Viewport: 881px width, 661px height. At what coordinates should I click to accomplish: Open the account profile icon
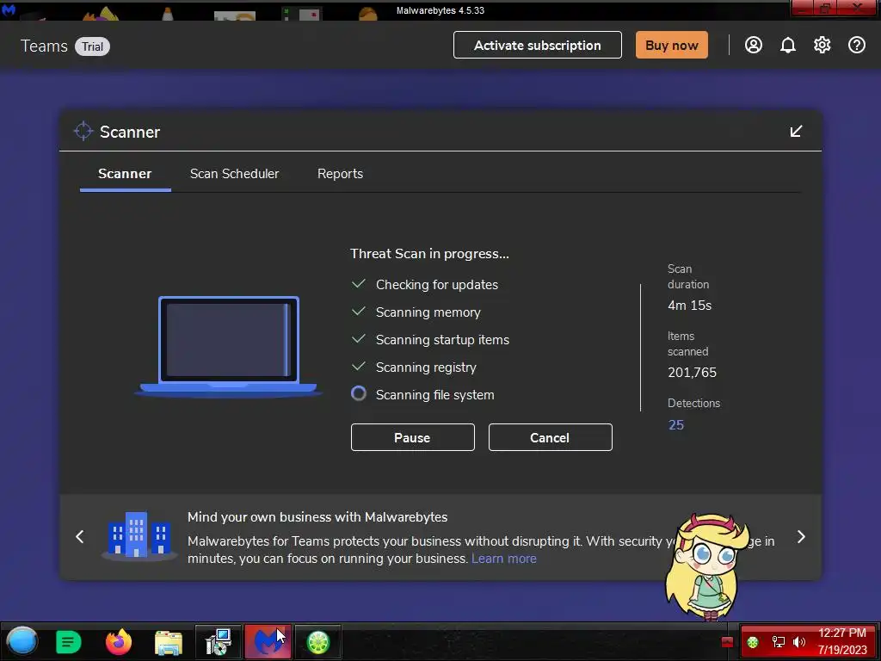(754, 45)
